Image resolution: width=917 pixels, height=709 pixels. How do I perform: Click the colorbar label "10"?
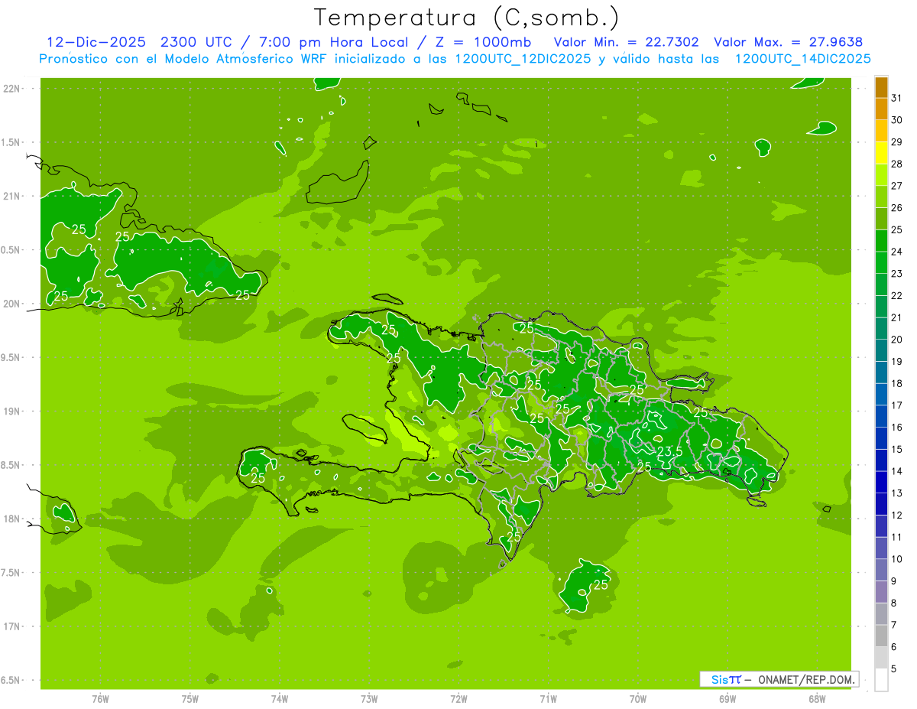click(x=897, y=559)
